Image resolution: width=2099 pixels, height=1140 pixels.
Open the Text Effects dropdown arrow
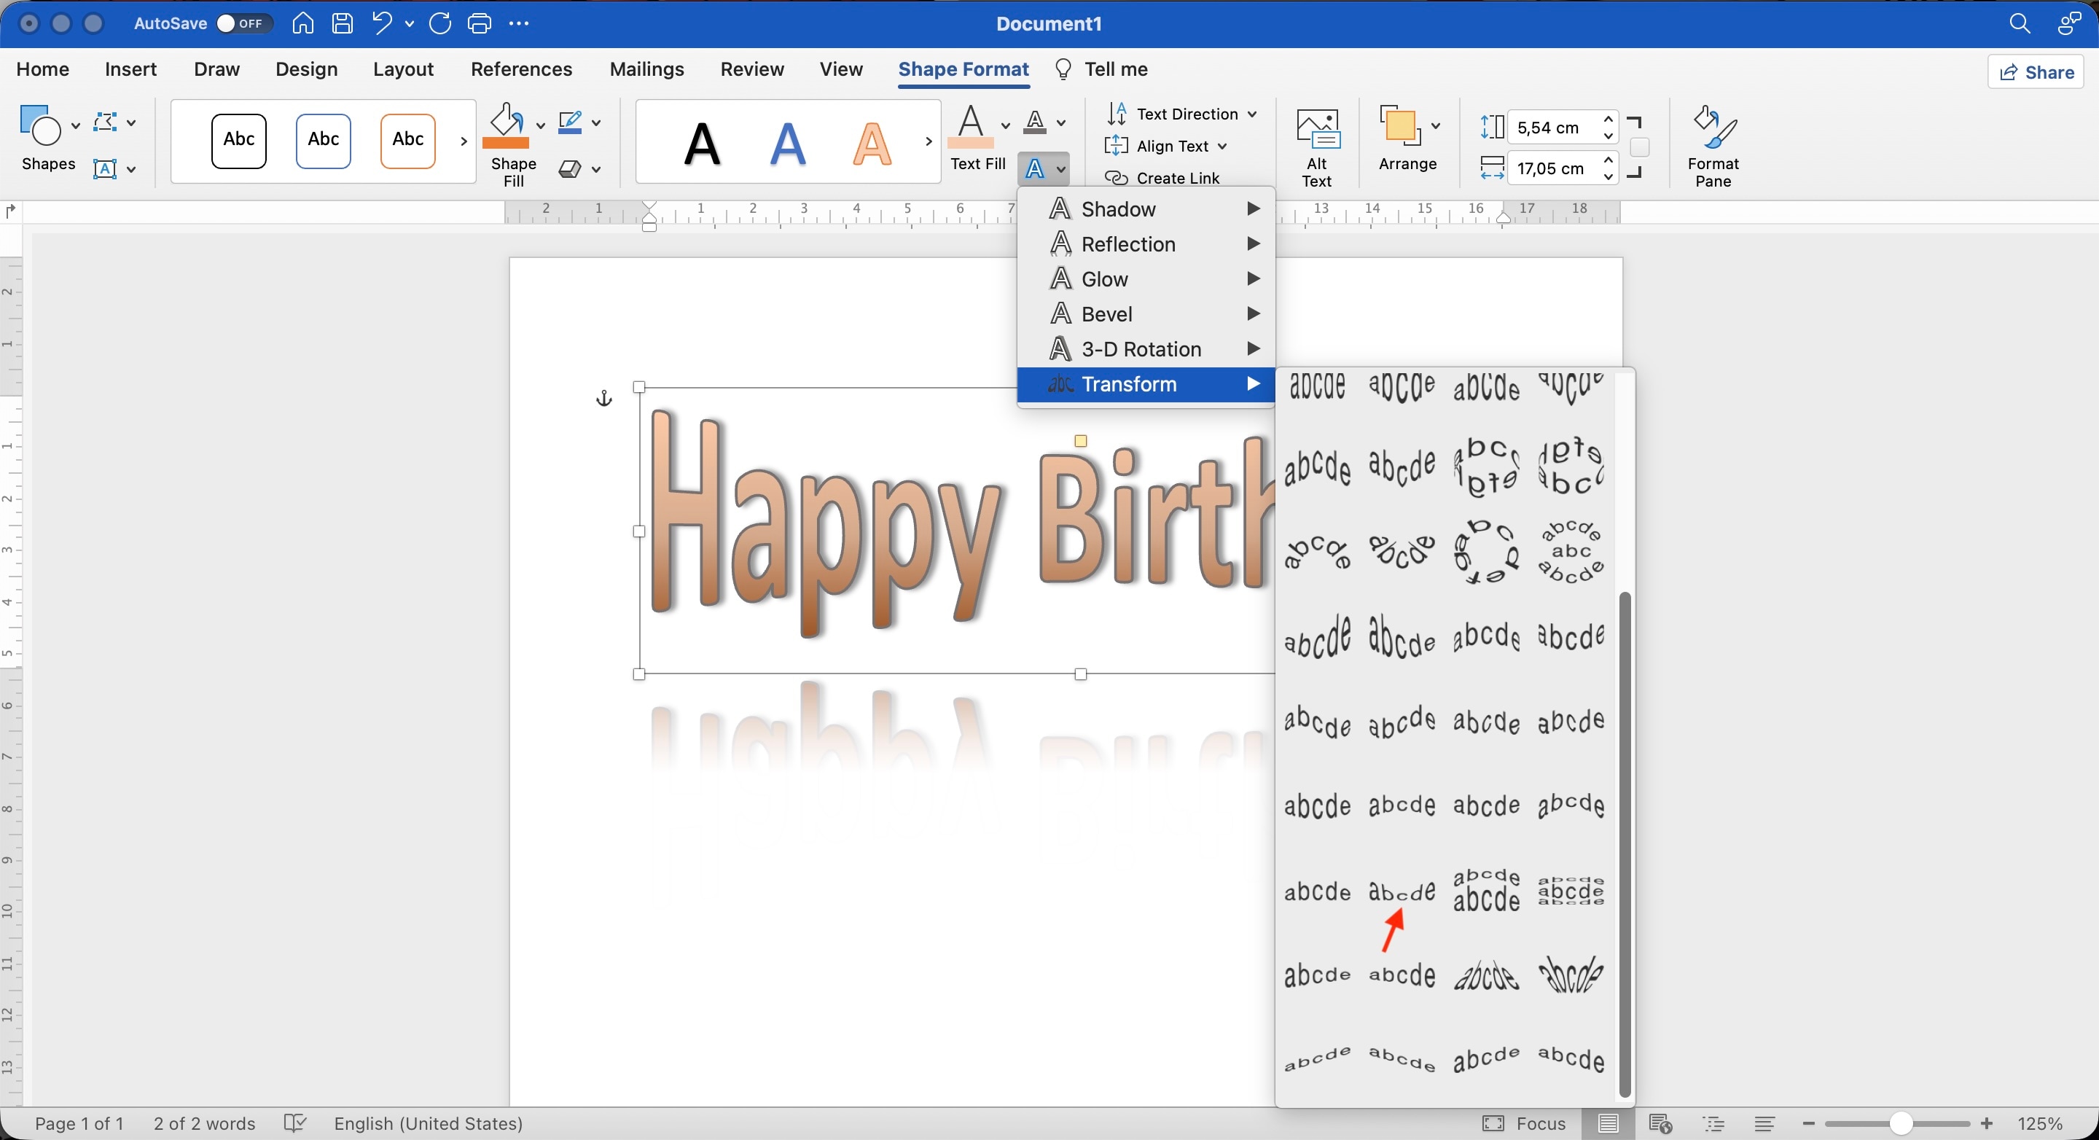pos(1061,170)
